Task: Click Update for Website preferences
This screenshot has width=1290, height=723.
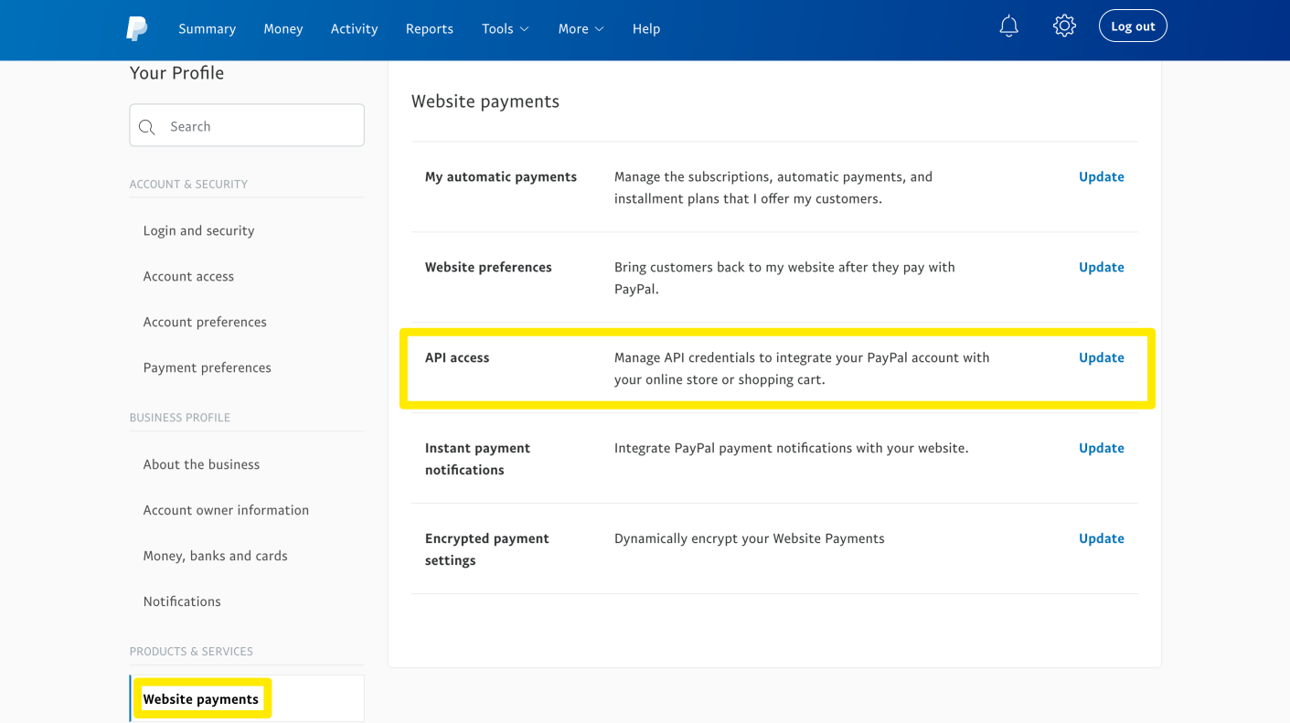Action: (1102, 267)
